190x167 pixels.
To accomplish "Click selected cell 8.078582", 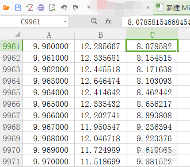I will (152, 46).
